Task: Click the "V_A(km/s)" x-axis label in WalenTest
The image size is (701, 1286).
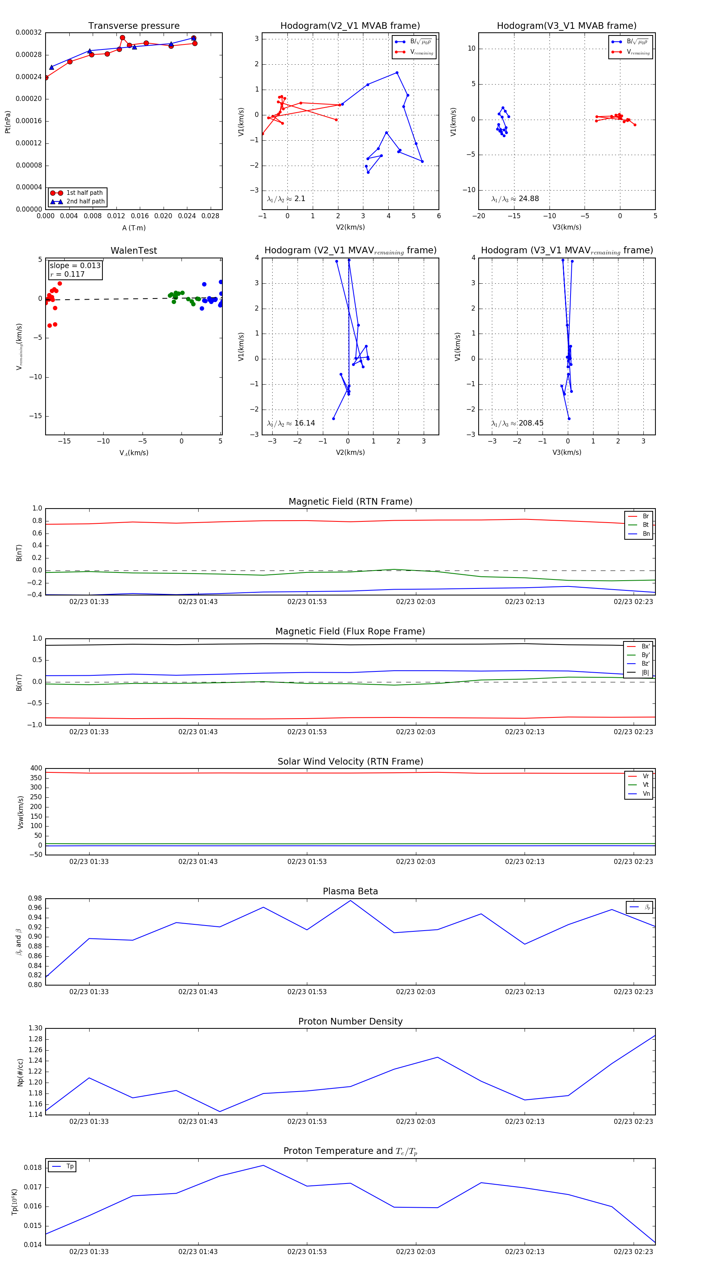Action: (x=134, y=453)
